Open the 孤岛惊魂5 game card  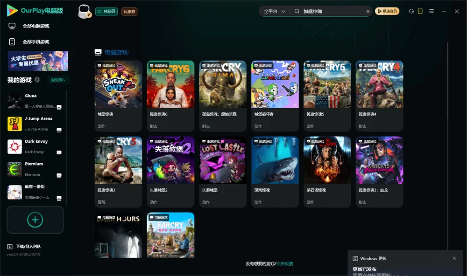pyautogui.click(x=327, y=96)
